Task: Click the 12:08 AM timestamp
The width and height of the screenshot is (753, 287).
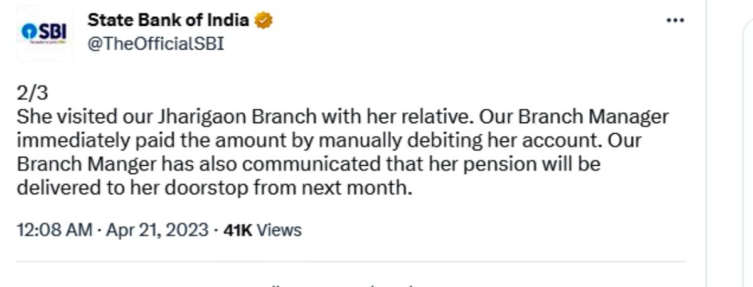Action: pyautogui.click(x=55, y=230)
